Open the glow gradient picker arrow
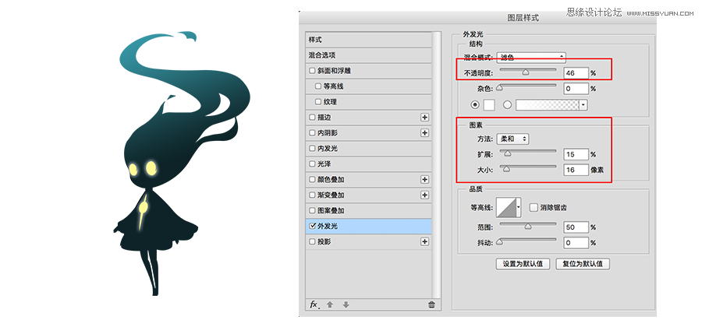This screenshot has width=702, height=327. point(583,105)
